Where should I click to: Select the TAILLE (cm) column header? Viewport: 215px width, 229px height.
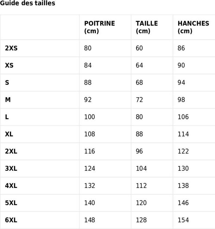147,27
